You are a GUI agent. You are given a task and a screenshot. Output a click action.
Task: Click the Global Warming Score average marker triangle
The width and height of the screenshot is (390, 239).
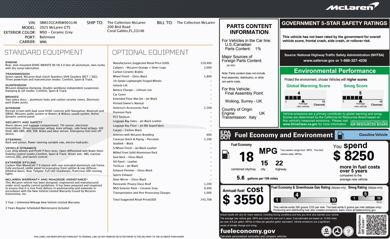pyautogui.click(x=303, y=101)
